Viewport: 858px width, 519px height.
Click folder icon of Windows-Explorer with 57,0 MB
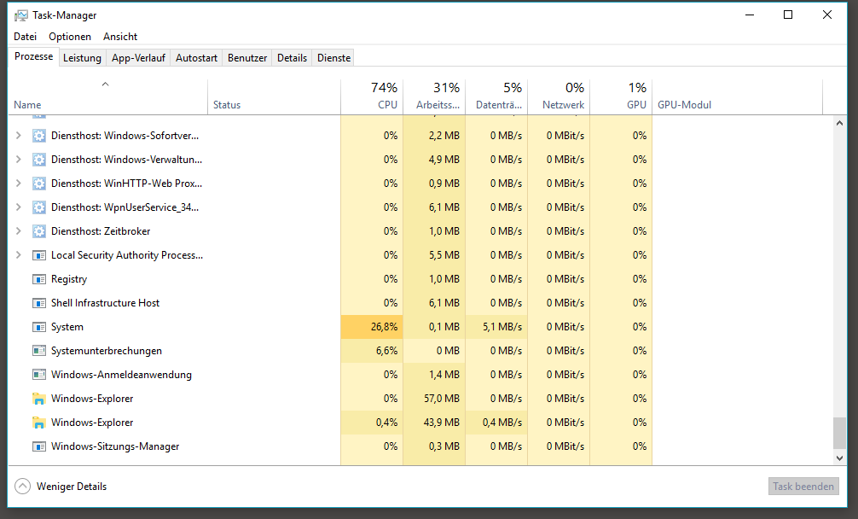(x=39, y=399)
